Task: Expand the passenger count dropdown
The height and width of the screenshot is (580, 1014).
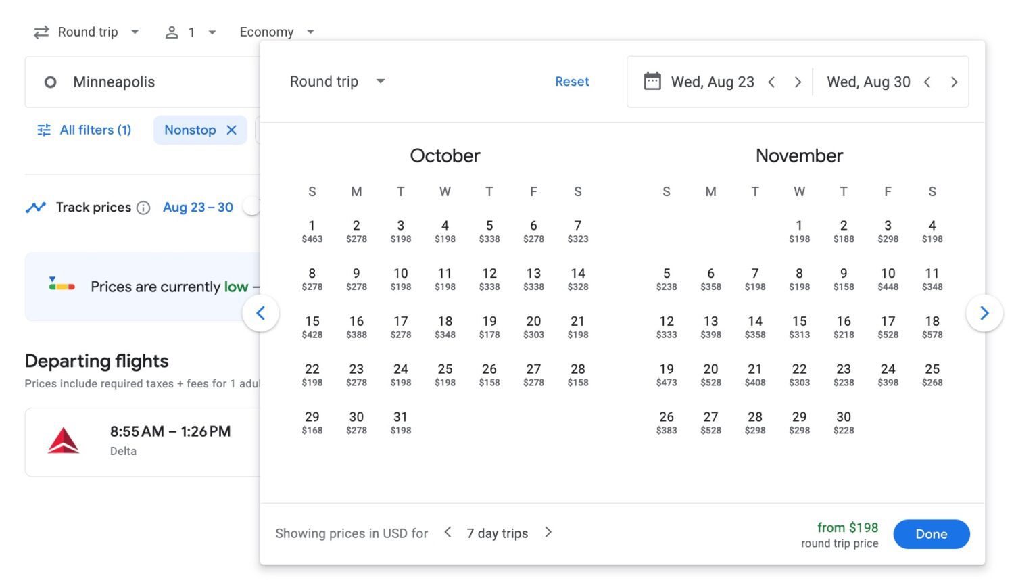Action: click(x=191, y=32)
